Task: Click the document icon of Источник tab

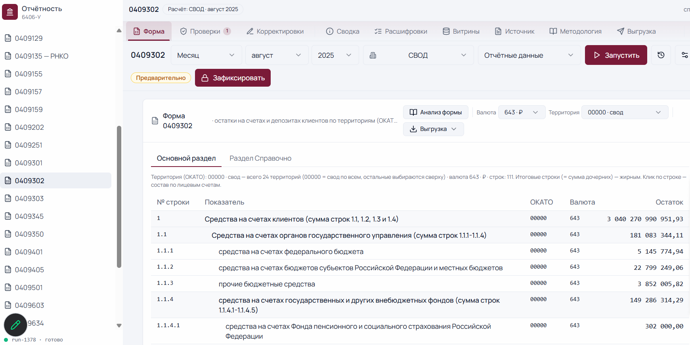Action: (498, 31)
